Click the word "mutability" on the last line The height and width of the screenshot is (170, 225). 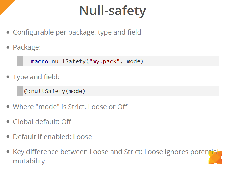coord(29,161)
